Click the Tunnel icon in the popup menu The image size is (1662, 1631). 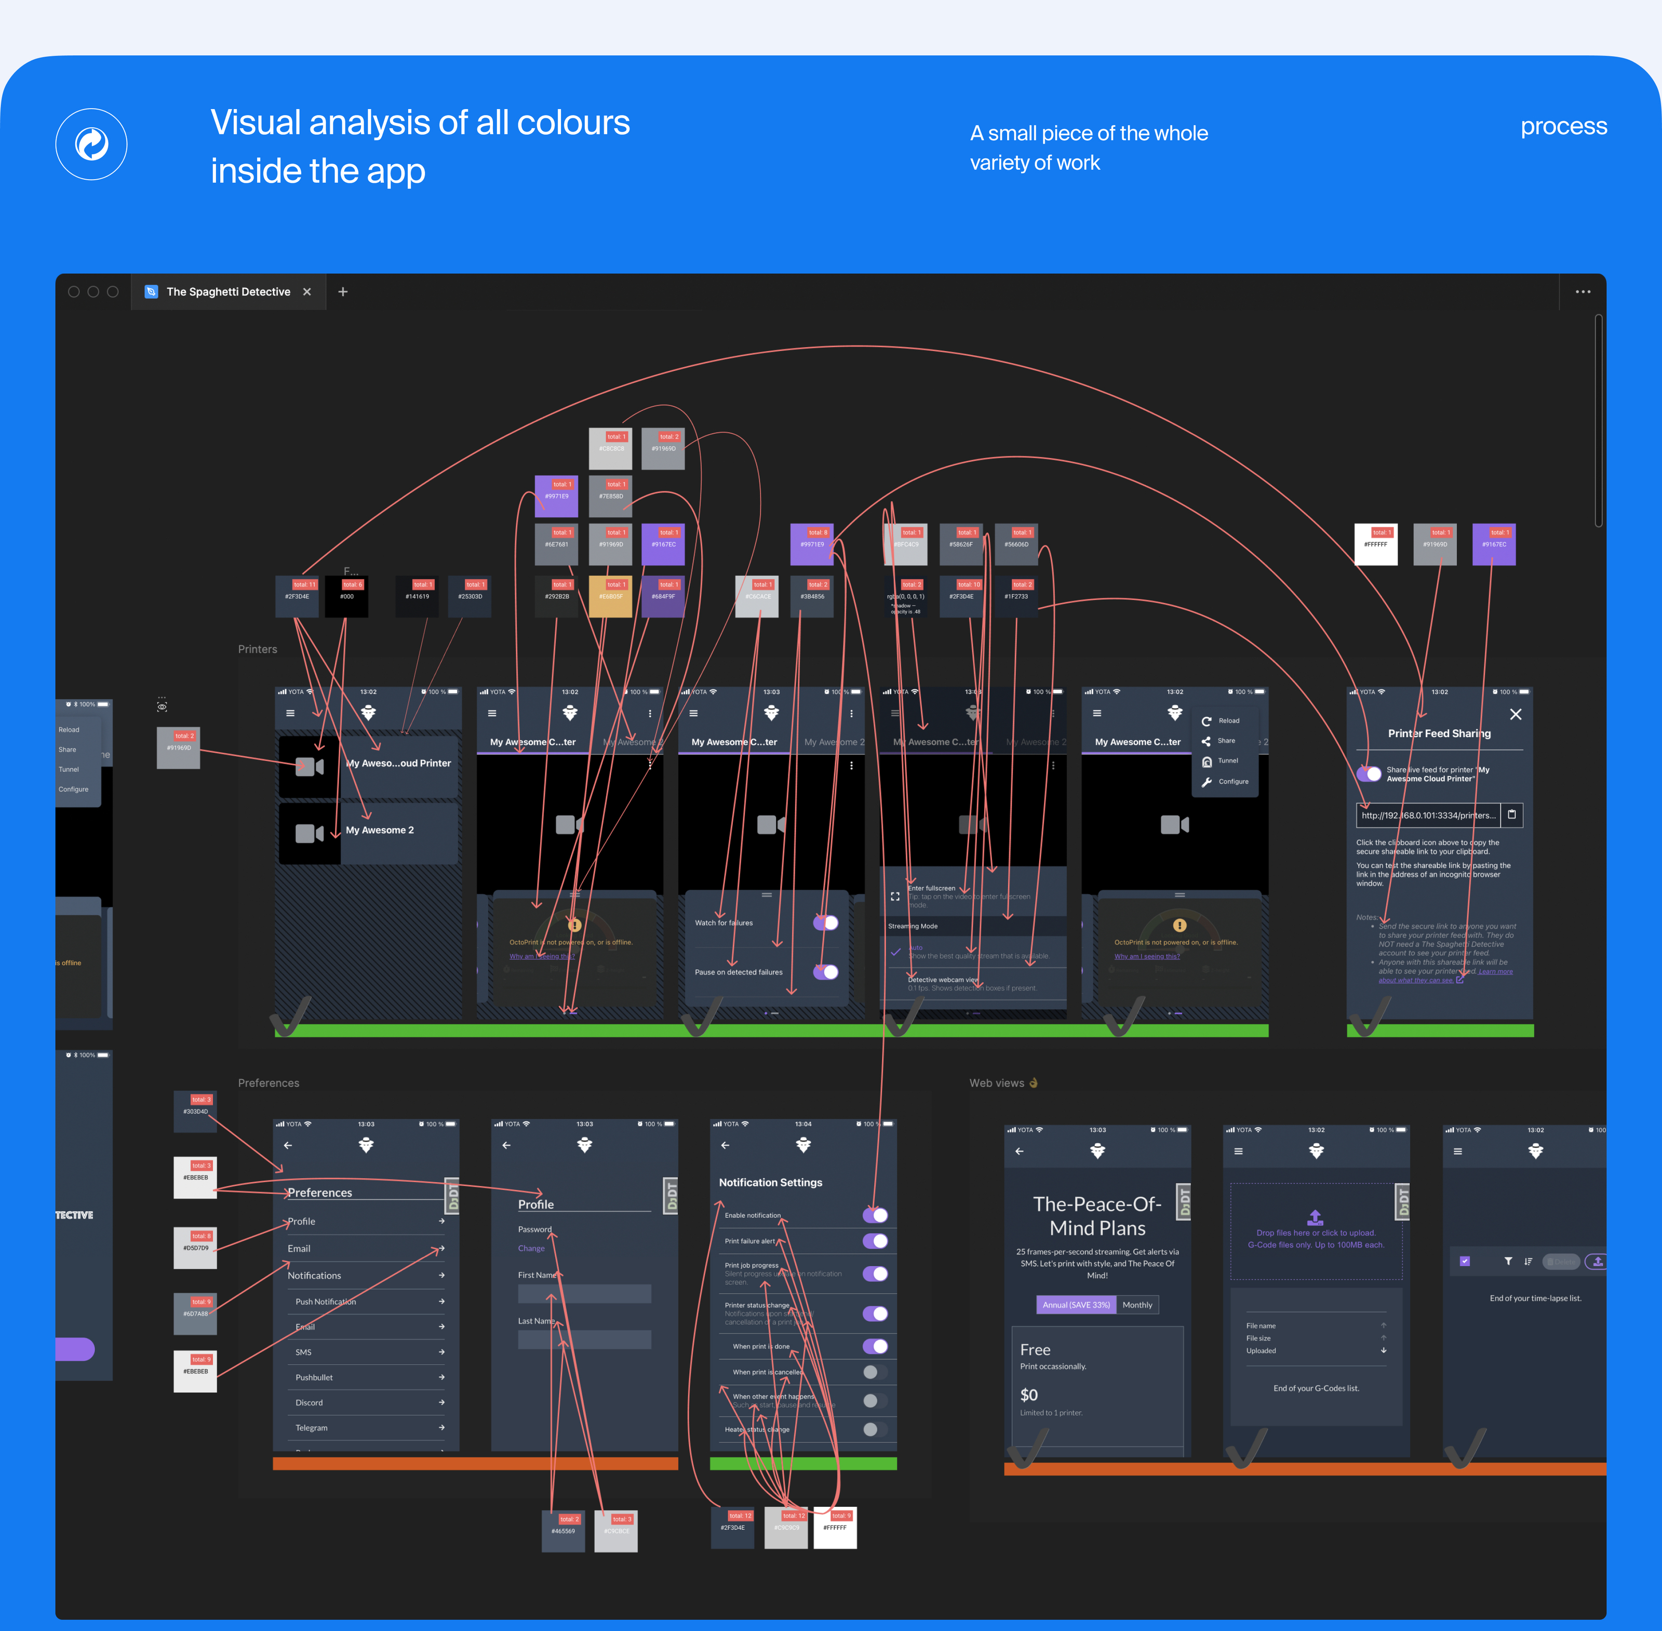pyautogui.click(x=1206, y=761)
